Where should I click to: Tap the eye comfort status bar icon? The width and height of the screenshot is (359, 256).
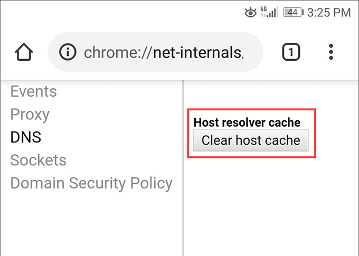[250, 13]
